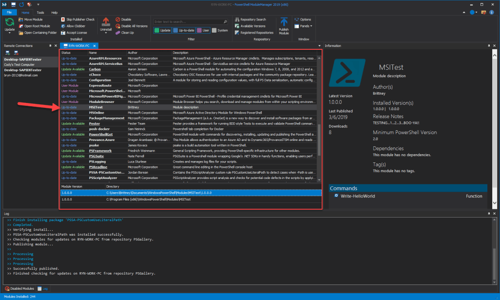Click the computer icon in quick access toolbar
The image size is (500, 300).
(13, 4)
